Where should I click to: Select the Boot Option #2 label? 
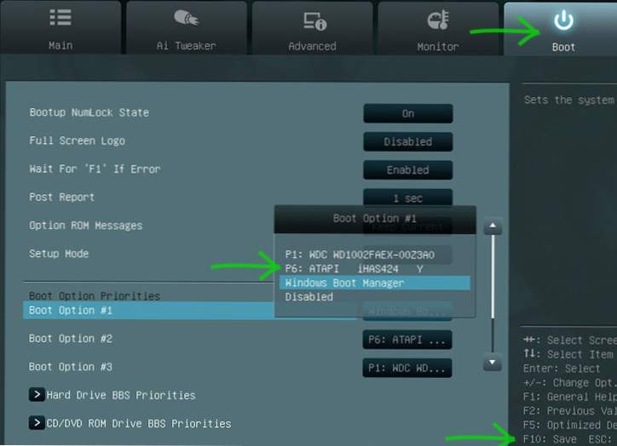click(71, 339)
